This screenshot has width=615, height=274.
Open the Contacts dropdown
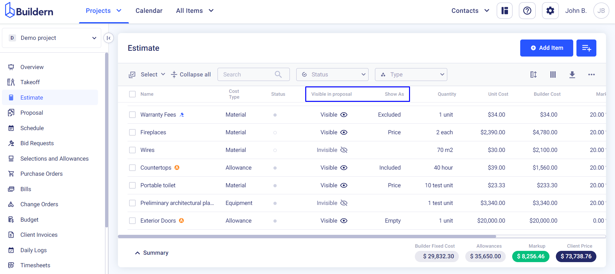[470, 11]
